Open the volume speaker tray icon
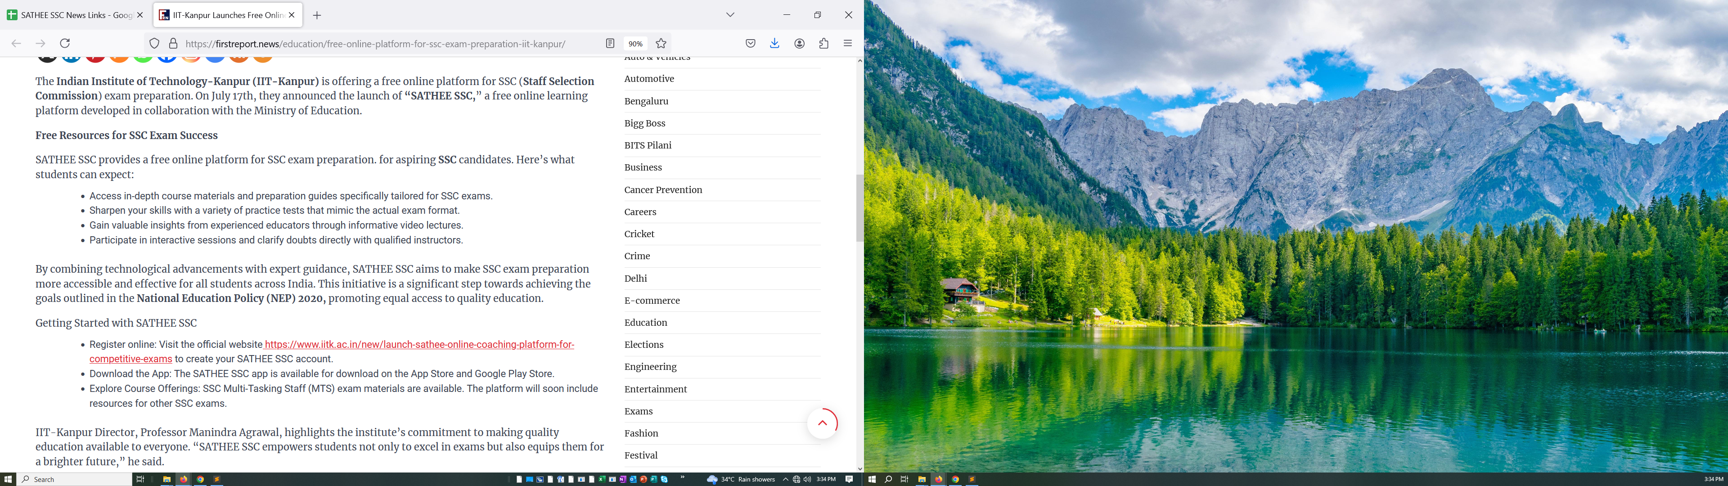Screen dimensions: 1728x486 (807, 479)
